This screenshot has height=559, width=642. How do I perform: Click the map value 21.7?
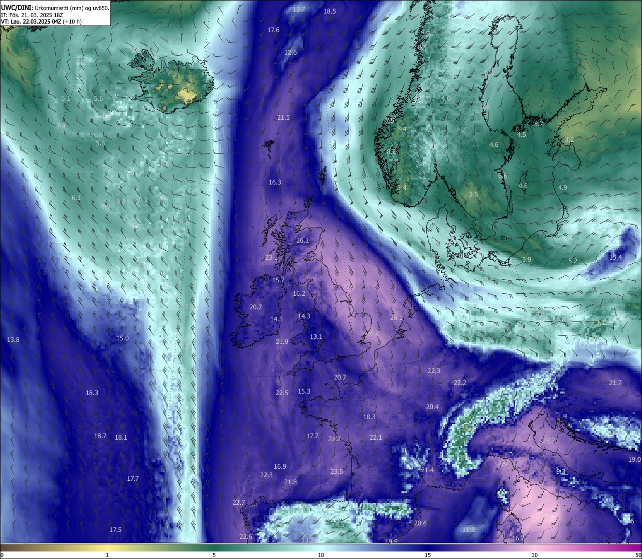pyautogui.click(x=615, y=383)
